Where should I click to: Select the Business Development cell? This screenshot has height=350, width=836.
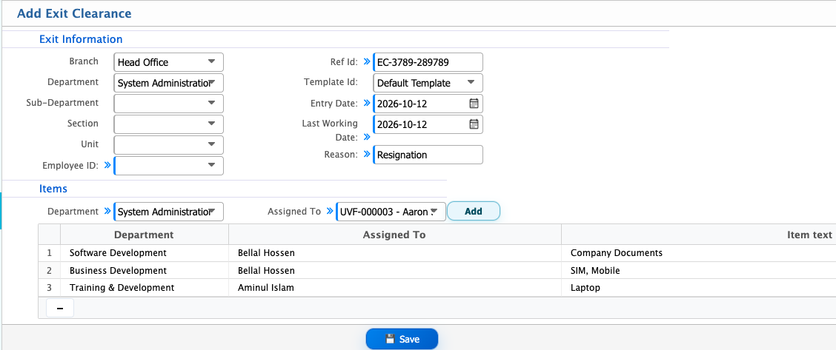coord(145,271)
